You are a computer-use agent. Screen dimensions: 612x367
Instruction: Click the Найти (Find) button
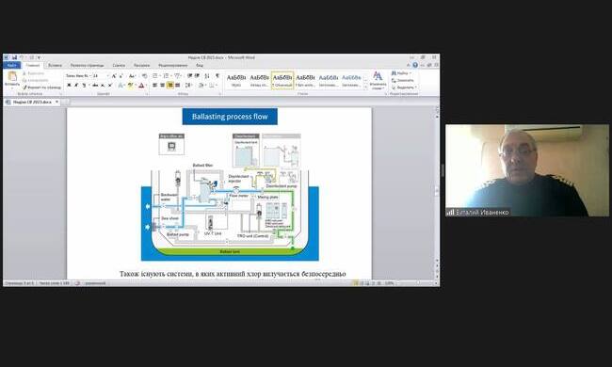(x=401, y=73)
